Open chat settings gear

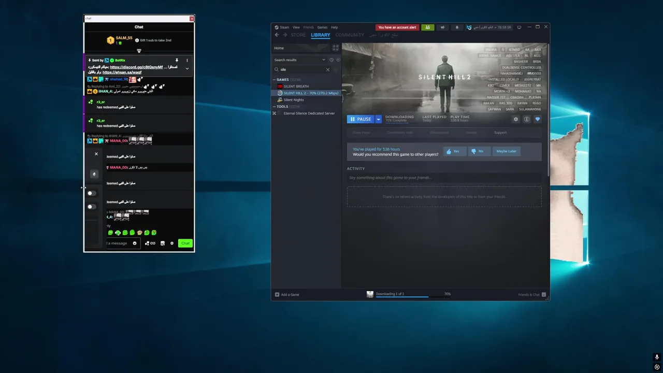(x=172, y=243)
